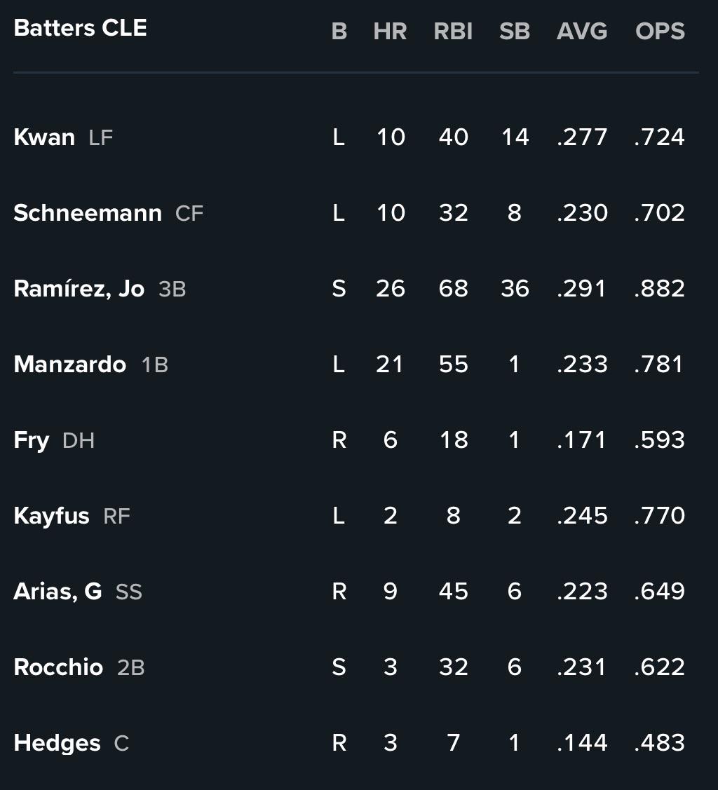Open Arias, G player profile
Screen dimensions: 718x790
(57, 592)
